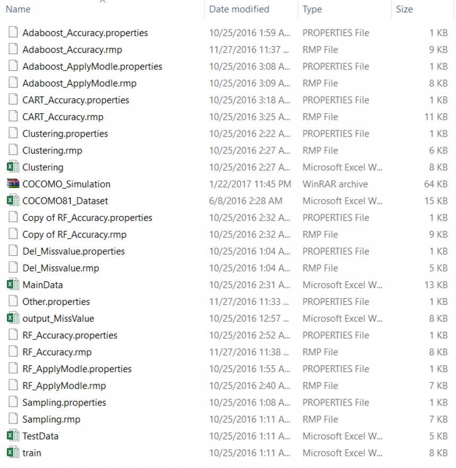Click the date 1/22/2017 11:45 PM
This screenshot has height=468, width=456.
[x=250, y=184]
